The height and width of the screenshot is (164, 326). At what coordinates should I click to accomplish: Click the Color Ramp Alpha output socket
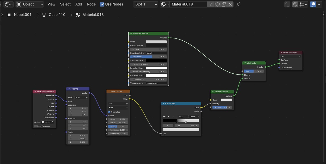click(201, 111)
